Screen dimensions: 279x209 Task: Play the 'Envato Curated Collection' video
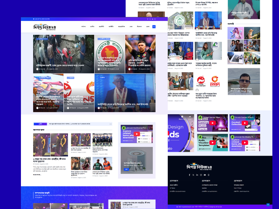pyautogui.click(x=245, y=123)
